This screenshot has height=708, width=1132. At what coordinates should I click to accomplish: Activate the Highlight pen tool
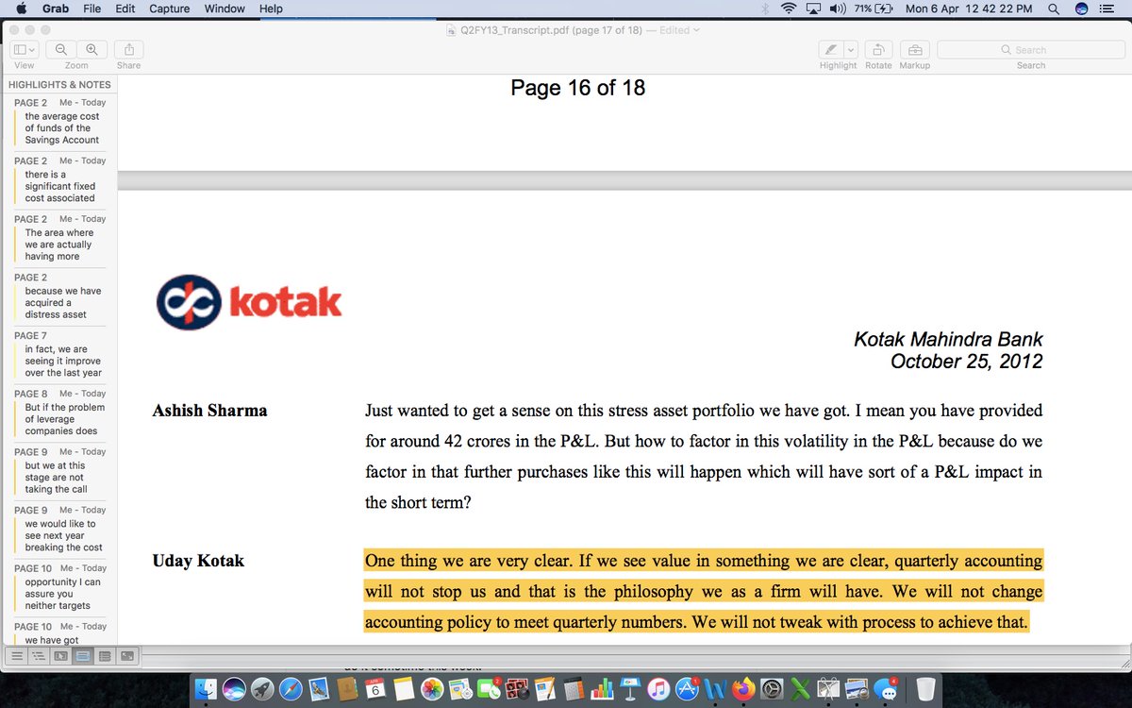pyautogui.click(x=830, y=49)
